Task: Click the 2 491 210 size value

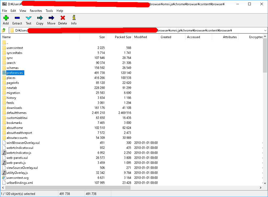Action: (x=98, y=113)
